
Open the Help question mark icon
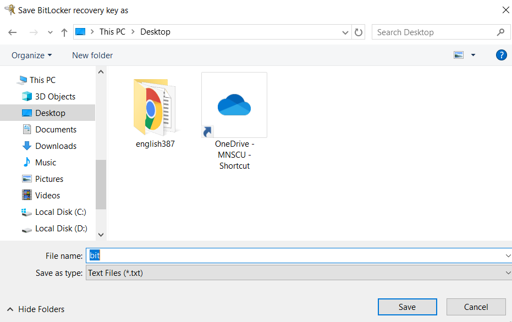(501, 55)
